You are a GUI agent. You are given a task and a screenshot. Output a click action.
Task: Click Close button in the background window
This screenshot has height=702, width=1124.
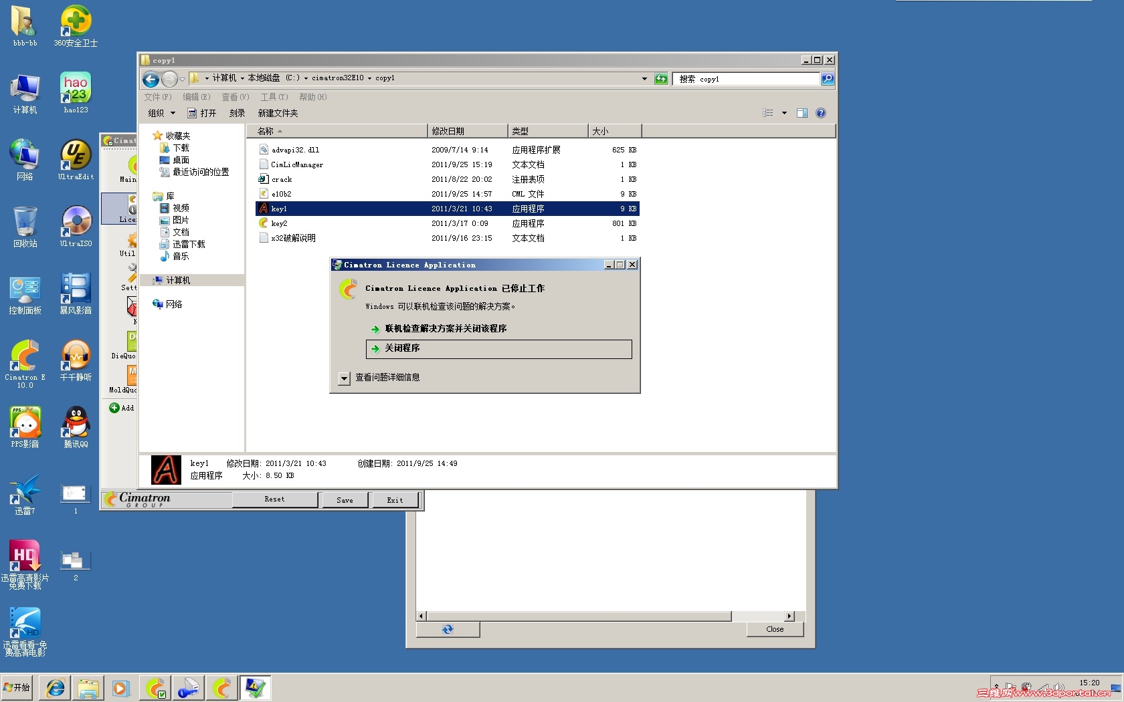click(x=775, y=629)
